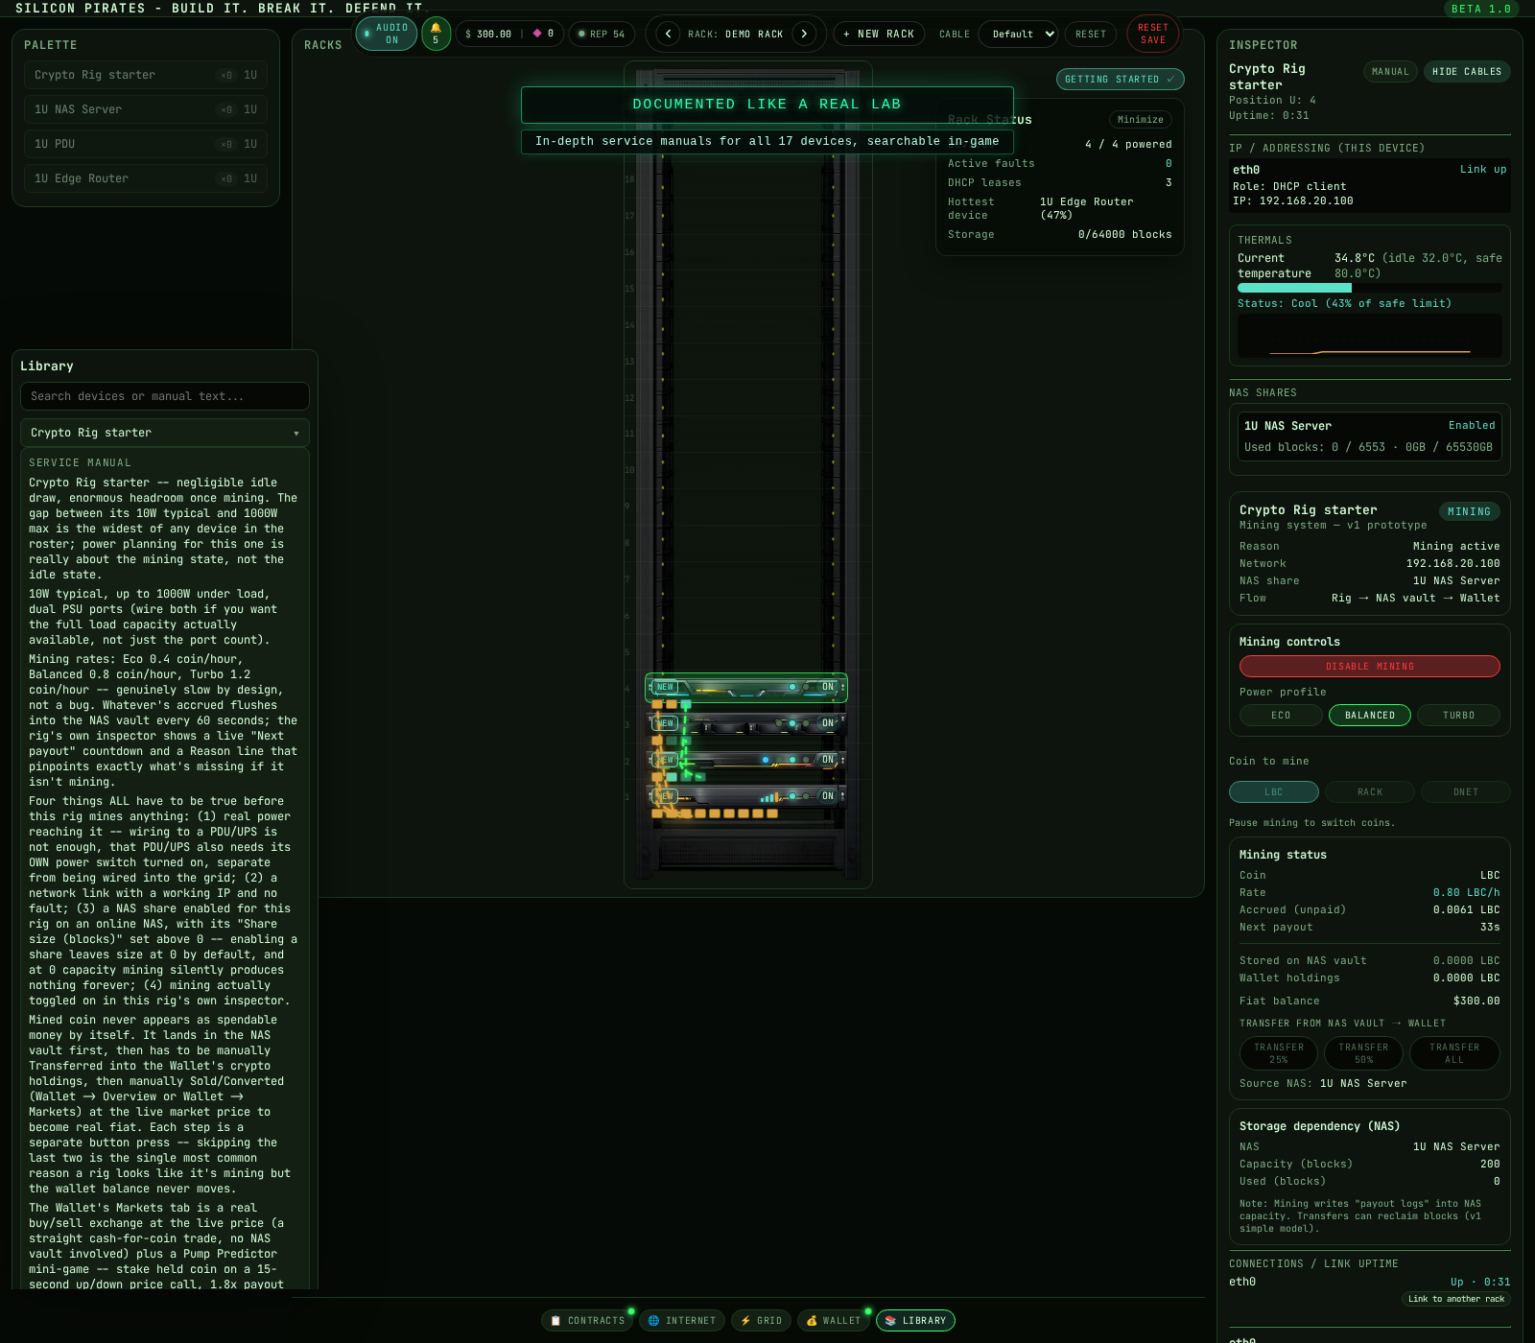Viewport: 1535px width, 1343px height.
Task: Select RACK as coin to mine
Action: pos(1370,792)
